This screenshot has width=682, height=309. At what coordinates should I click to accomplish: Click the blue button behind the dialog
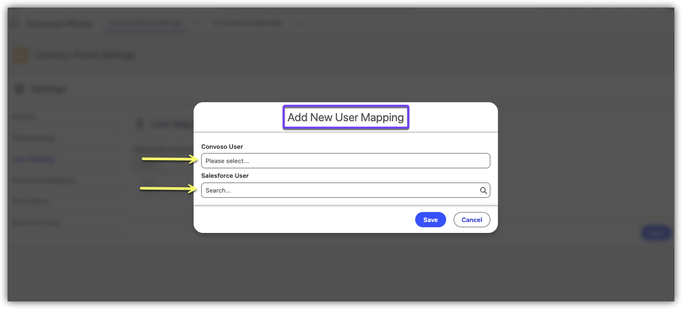(x=656, y=233)
